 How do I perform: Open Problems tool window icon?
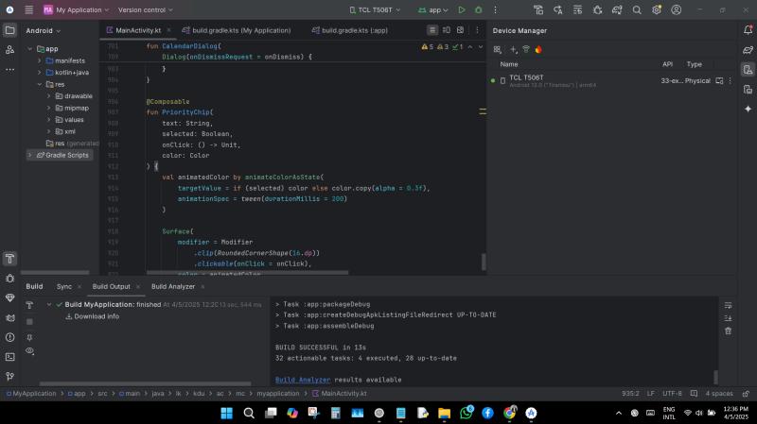pos(9,337)
